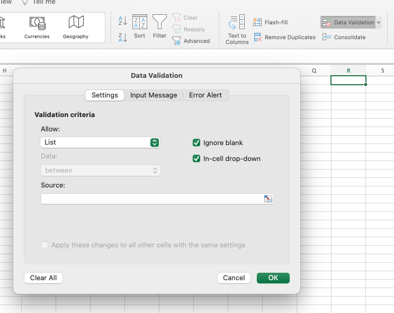Select column header R

348,70
